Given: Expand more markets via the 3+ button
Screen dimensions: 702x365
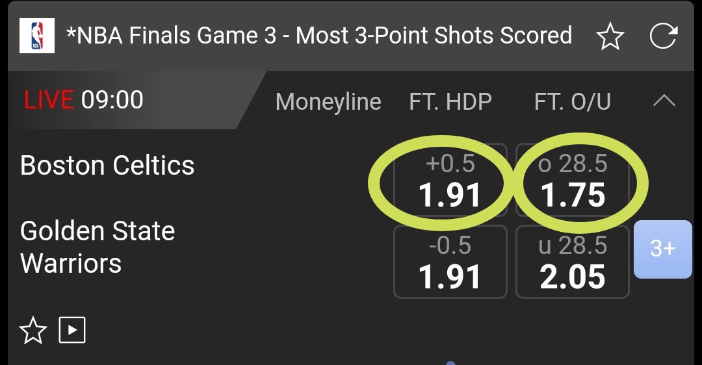Looking at the screenshot, I should pos(662,249).
